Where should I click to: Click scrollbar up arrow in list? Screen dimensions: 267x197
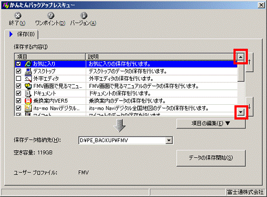click(240, 57)
